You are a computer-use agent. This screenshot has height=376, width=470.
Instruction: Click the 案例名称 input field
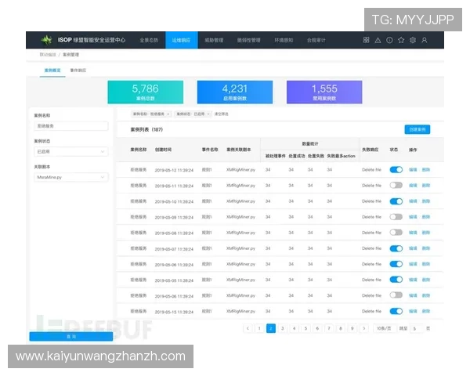click(x=70, y=125)
